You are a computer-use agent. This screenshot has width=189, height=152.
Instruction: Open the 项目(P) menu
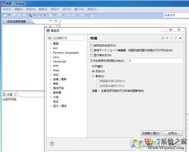[55, 9]
